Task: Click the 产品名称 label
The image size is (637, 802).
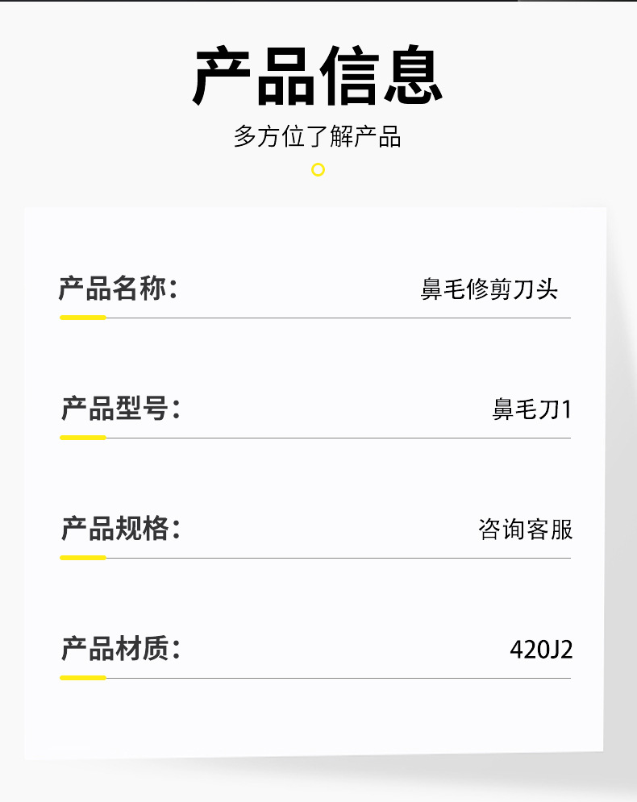Action: [118, 289]
